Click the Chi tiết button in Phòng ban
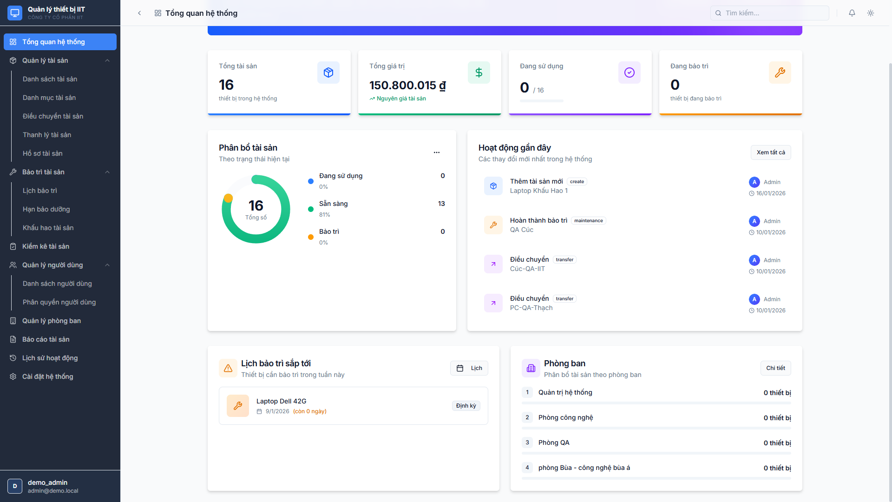The image size is (892, 502). (775, 368)
